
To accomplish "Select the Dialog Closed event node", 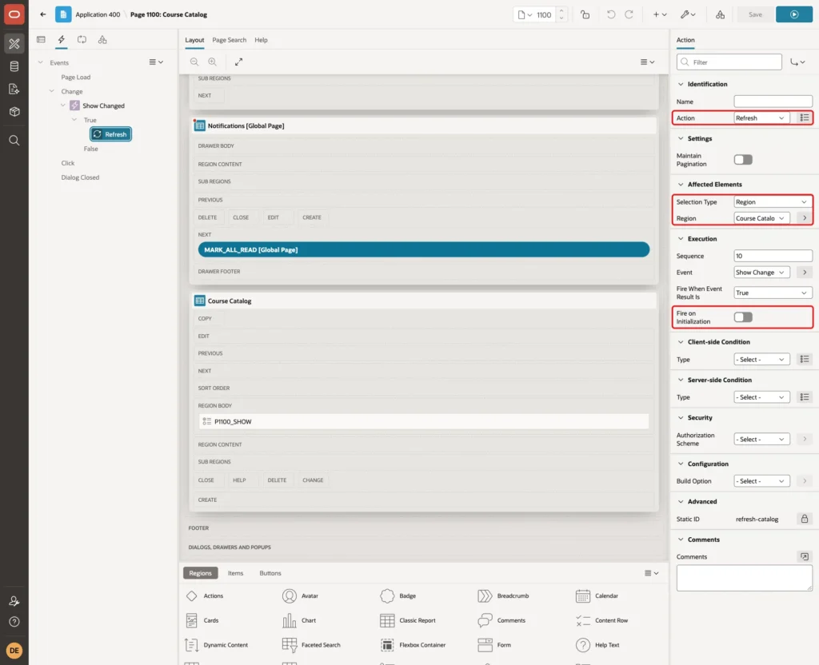I will pyautogui.click(x=80, y=177).
